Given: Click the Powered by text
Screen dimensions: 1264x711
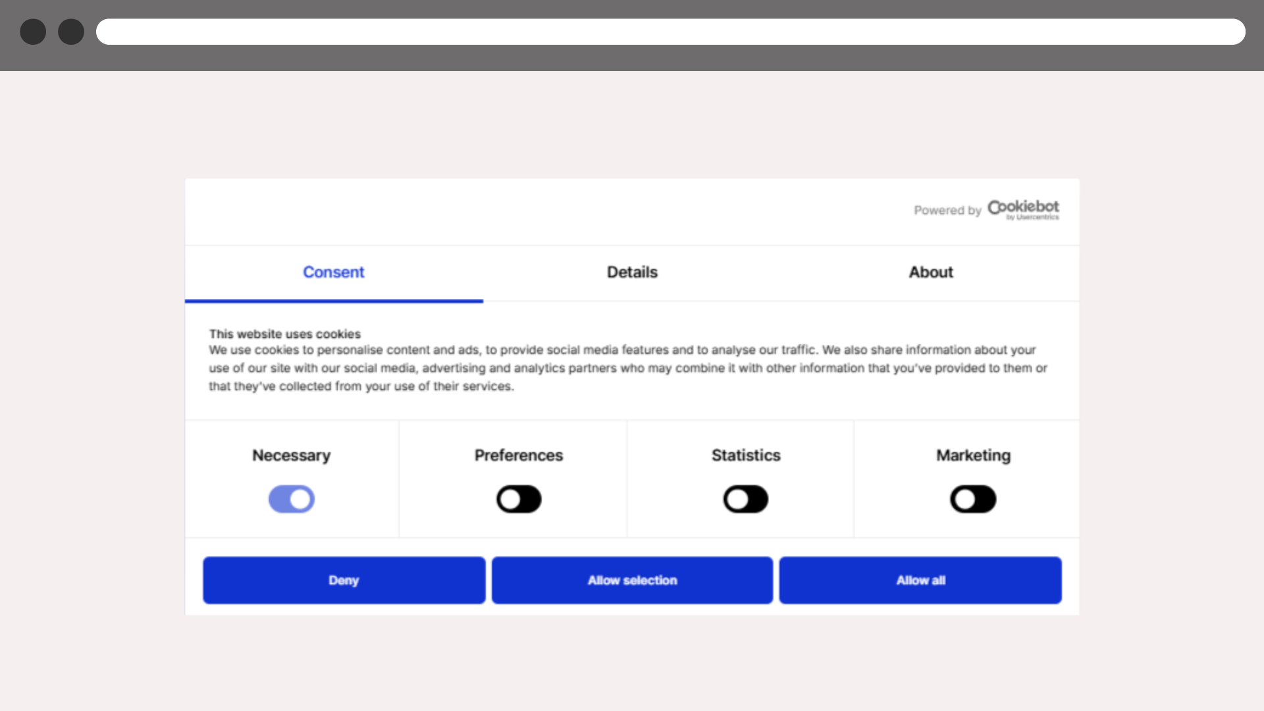Looking at the screenshot, I should pos(947,211).
